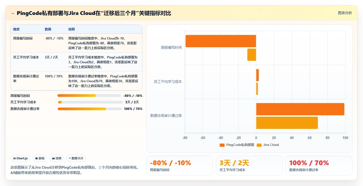Viewport: 363px width, 186px height.
Task: Click the 图表分析 label in the header
Action: coord(345,13)
